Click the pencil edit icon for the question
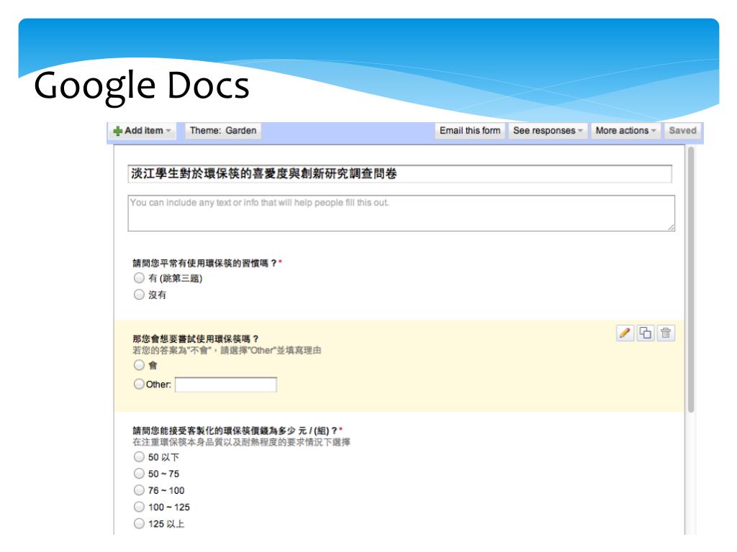The image size is (737, 552). click(x=625, y=333)
